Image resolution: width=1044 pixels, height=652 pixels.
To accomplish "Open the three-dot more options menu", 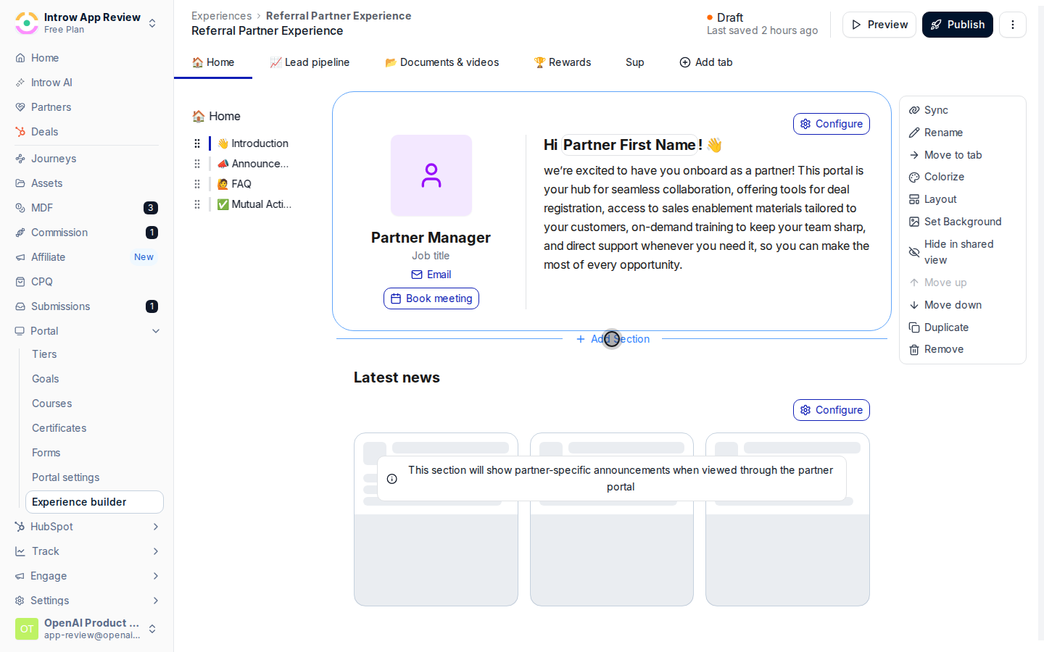I will point(1013,25).
